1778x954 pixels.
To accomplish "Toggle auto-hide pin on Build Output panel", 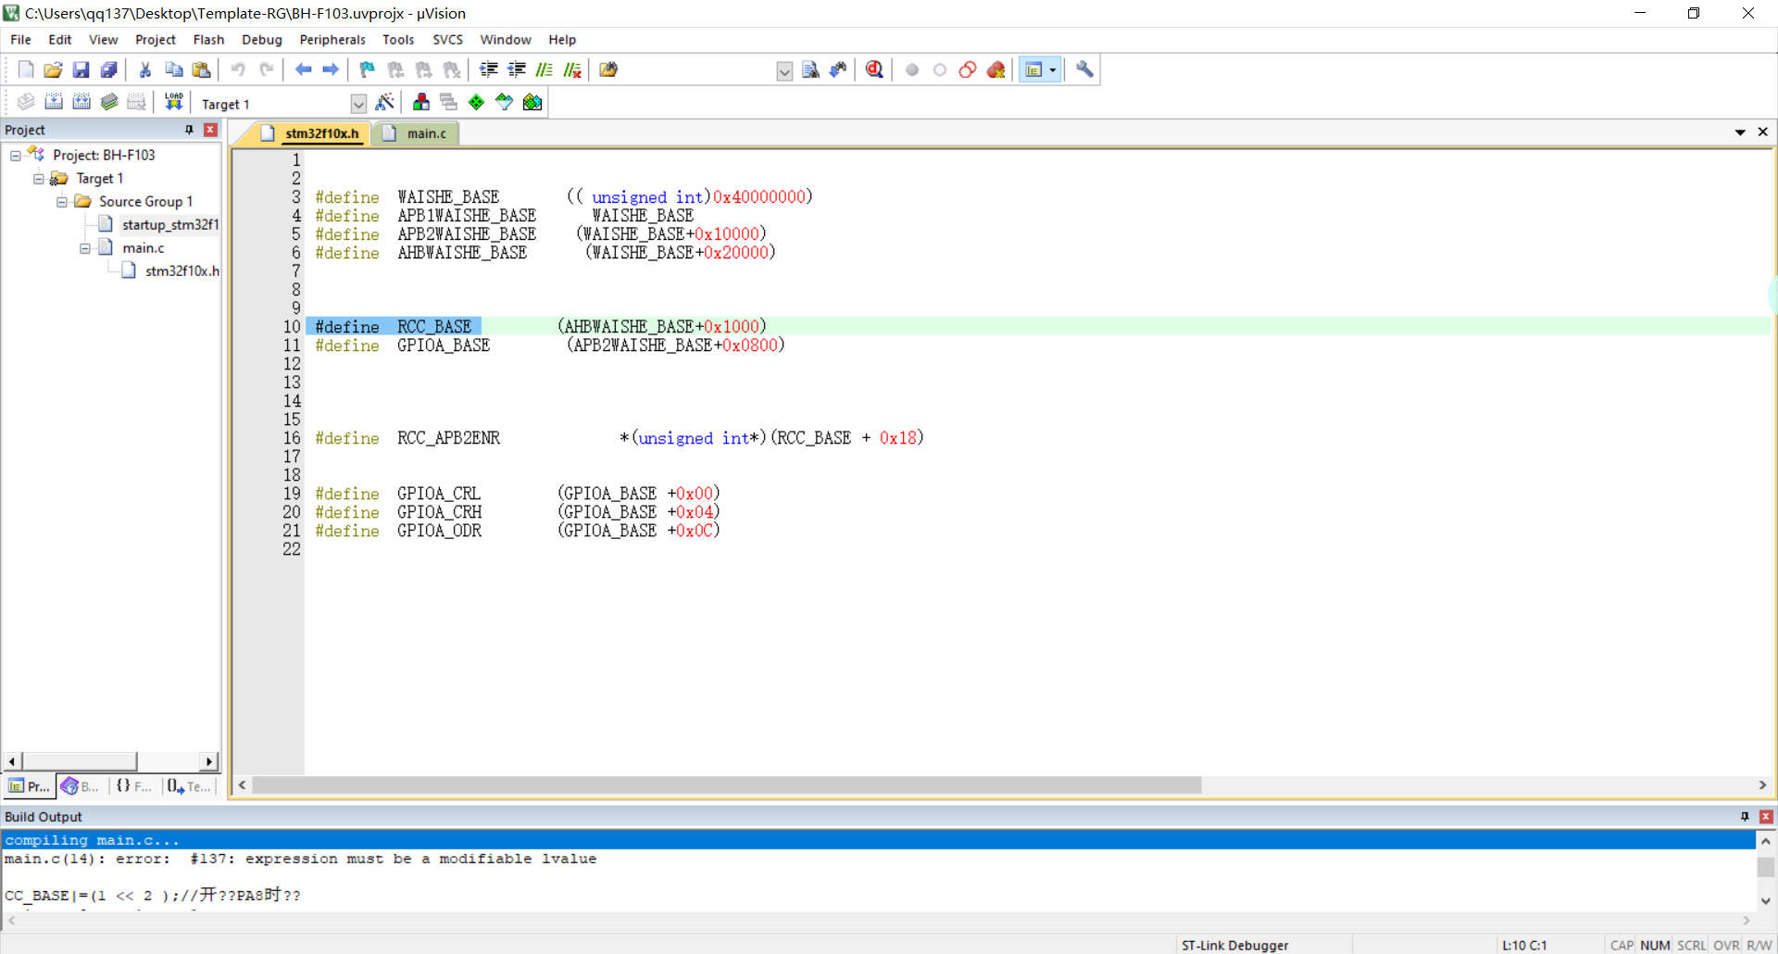I will click(1745, 816).
